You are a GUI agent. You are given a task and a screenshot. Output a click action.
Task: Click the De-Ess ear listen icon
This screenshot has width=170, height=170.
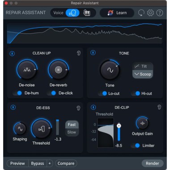click(78, 108)
